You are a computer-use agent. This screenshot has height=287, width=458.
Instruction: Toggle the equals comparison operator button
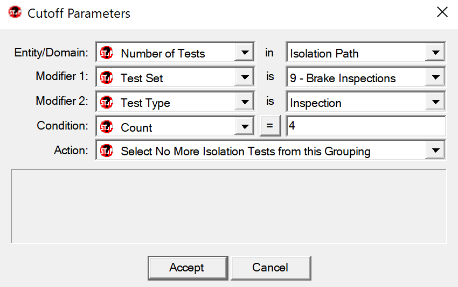click(270, 126)
